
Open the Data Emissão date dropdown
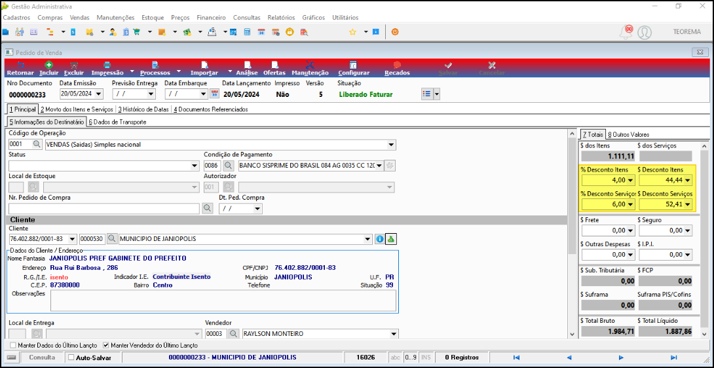click(100, 94)
